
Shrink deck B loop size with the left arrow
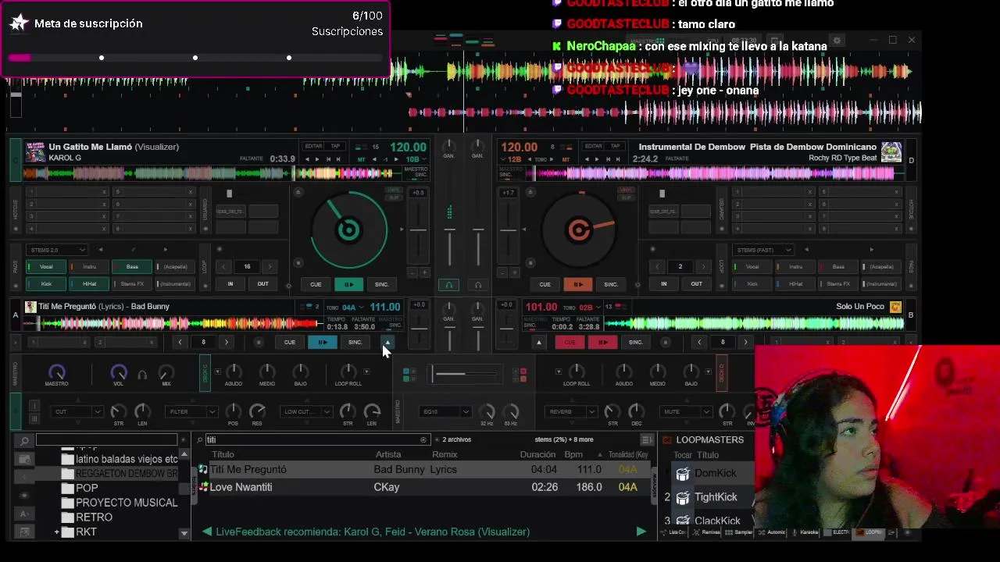click(x=699, y=342)
